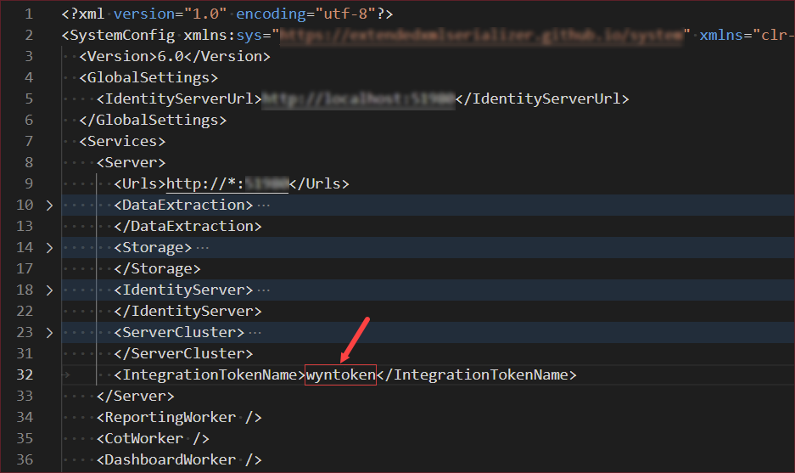795x473 pixels.
Task: Expand the folded ServerCluster section arrow
Action: pyautogui.click(x=49, y=333)
